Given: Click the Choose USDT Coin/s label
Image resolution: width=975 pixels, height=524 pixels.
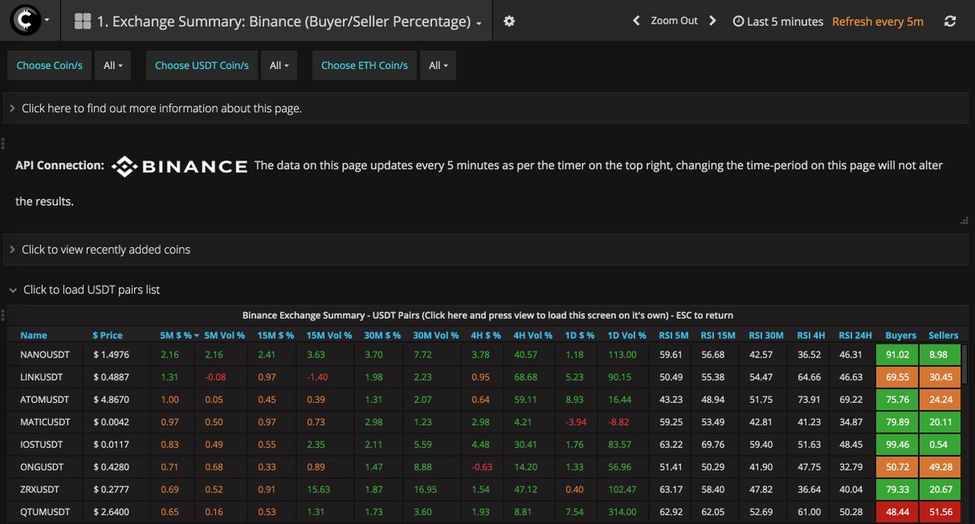Looking at the screenshot, I should pyautogui.click(x=201, y=66).
